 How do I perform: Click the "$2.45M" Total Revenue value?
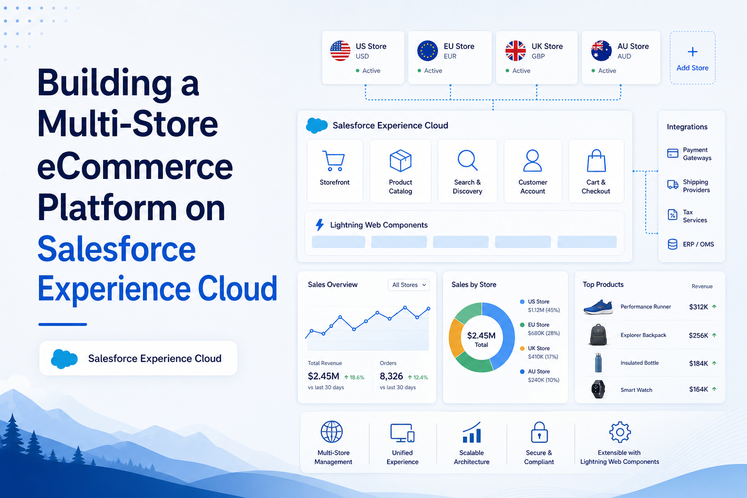click(x=323, y=376)
